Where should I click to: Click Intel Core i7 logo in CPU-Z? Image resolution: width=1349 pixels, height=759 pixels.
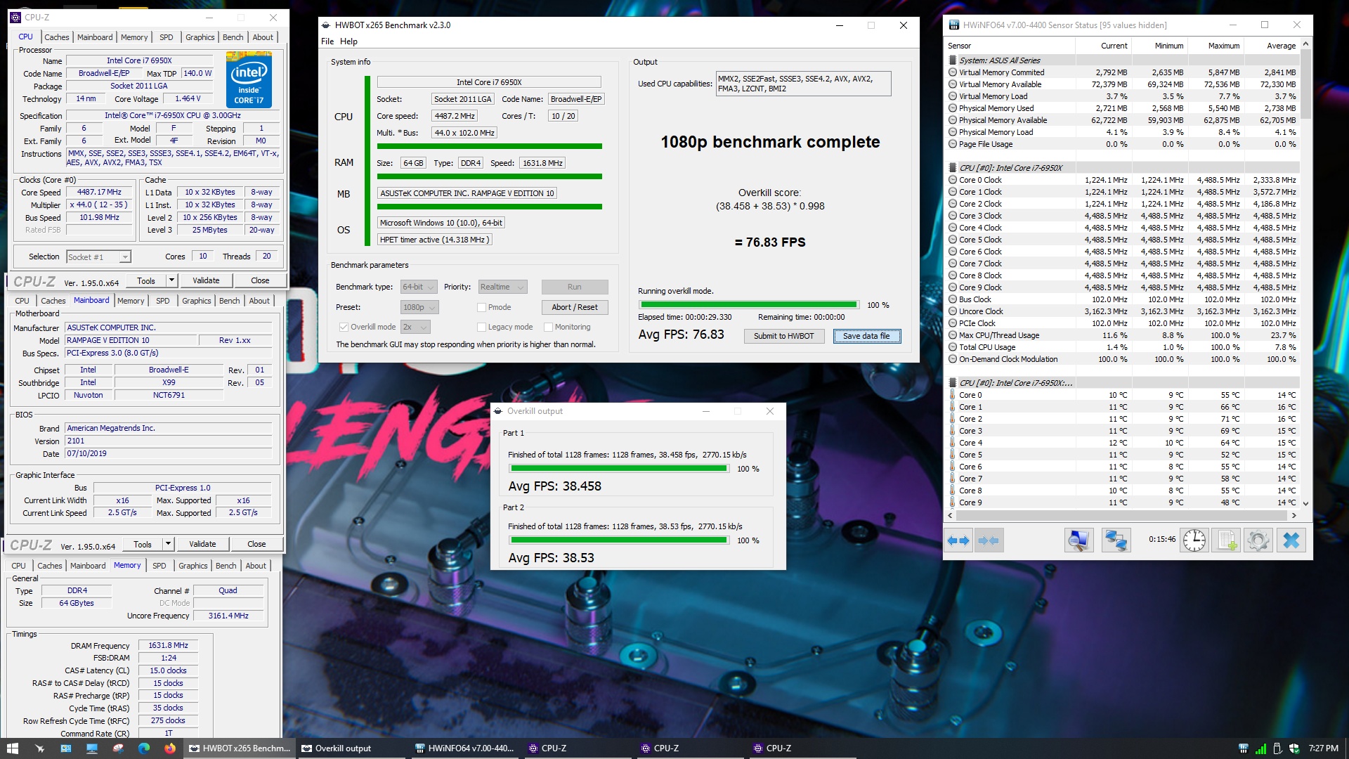(x=249, y=80)
